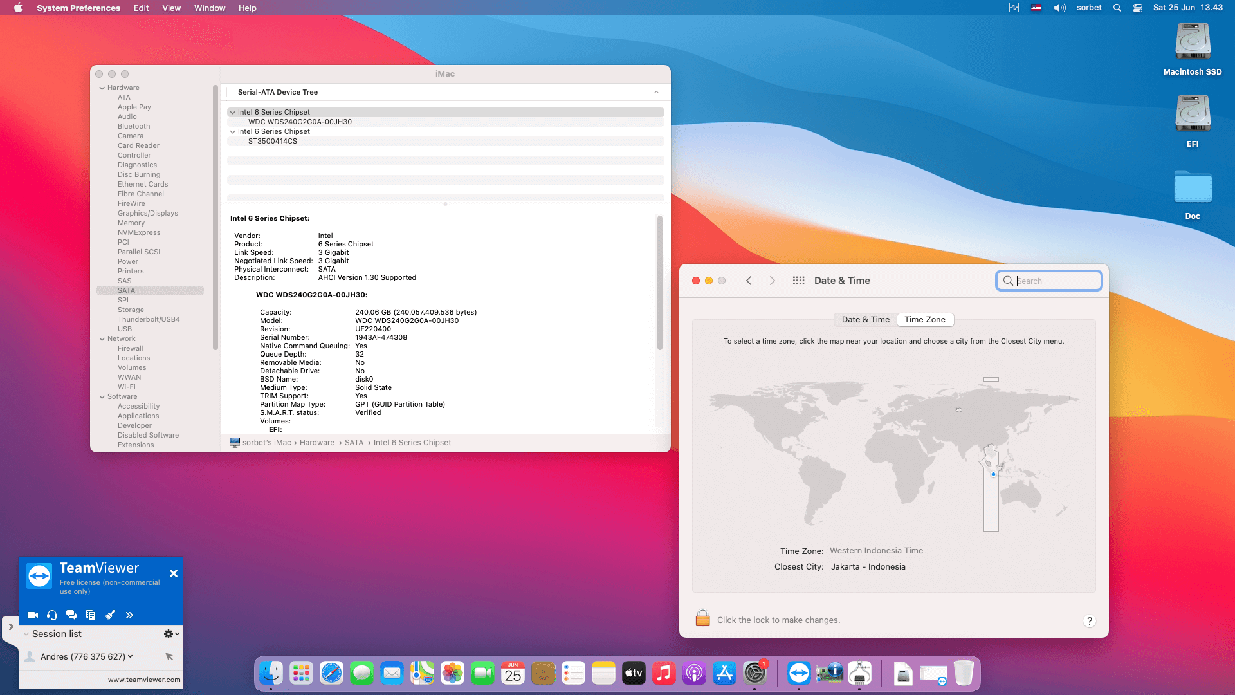Open Andres session dropdown arrow
The height and width of the screenshot is (695, 1235).
click(131, 656)
